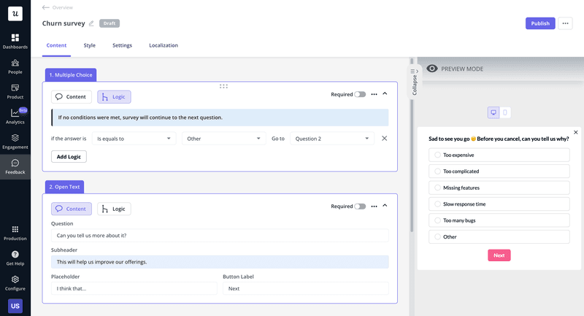The image size is (584, 316).
Task: Switch to the Content tab
Action: 56,45
